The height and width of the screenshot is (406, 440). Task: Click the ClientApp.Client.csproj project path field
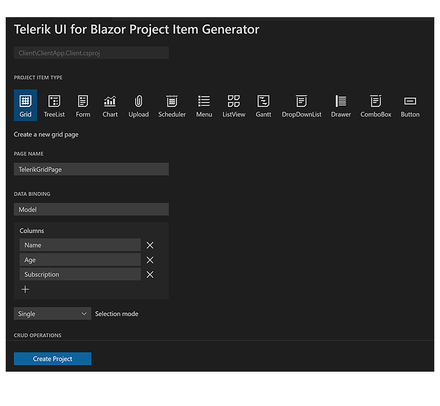91,53
